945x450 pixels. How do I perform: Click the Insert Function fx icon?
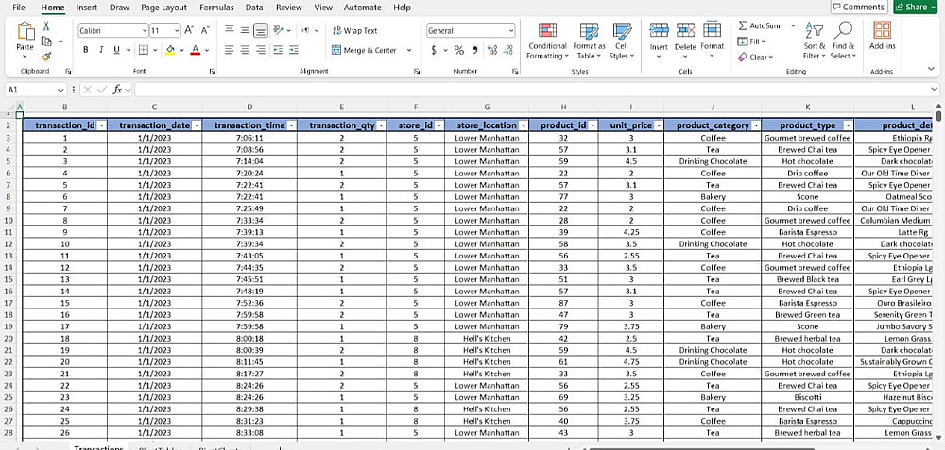coord(117,89)
